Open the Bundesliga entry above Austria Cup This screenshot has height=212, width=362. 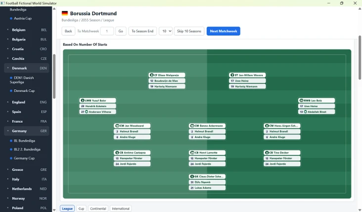click(18, 10)
